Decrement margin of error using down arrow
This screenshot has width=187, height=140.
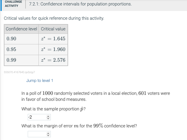tap(48, 136)
